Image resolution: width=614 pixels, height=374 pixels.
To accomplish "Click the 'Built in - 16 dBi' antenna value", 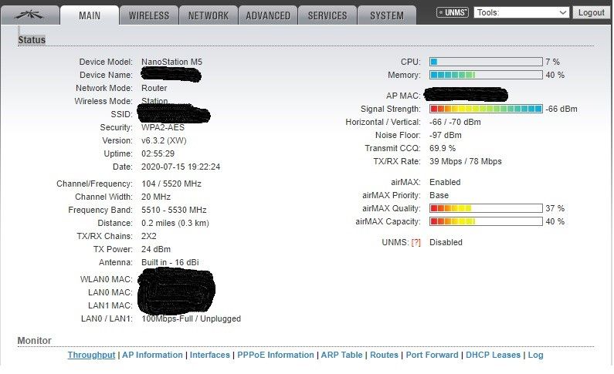I will point(170,262).
